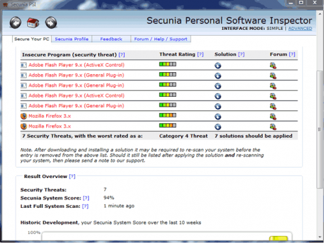This screenshot has width=325, height=243.
Task: Click Firefox logo of the second Firefox entry
Action: pyautogui.click(x=23, y=126)
